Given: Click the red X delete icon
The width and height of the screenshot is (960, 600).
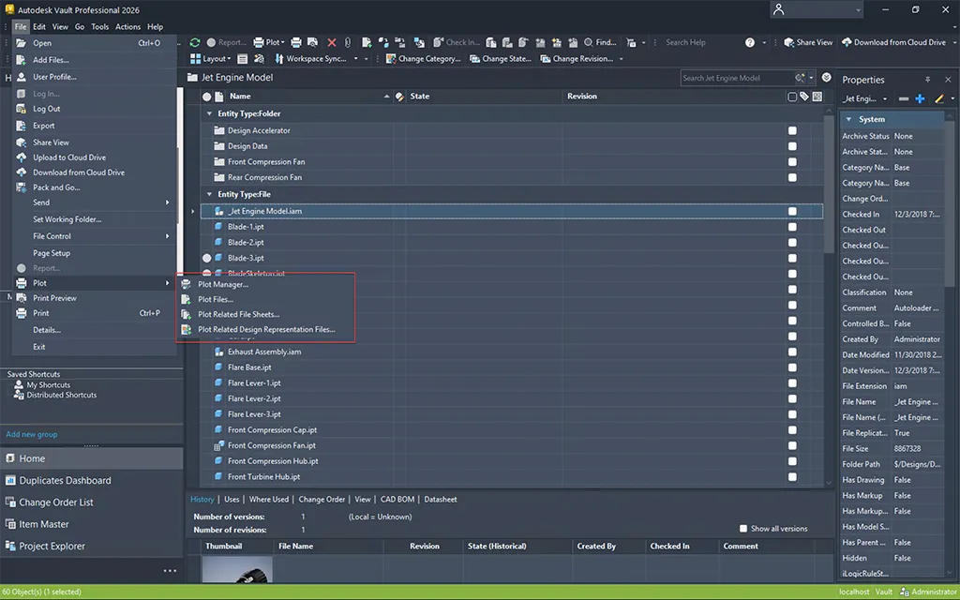Looking at the screenshot, I should tap(332, 42).
